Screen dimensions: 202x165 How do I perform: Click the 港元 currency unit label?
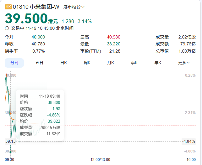point(53,21)
